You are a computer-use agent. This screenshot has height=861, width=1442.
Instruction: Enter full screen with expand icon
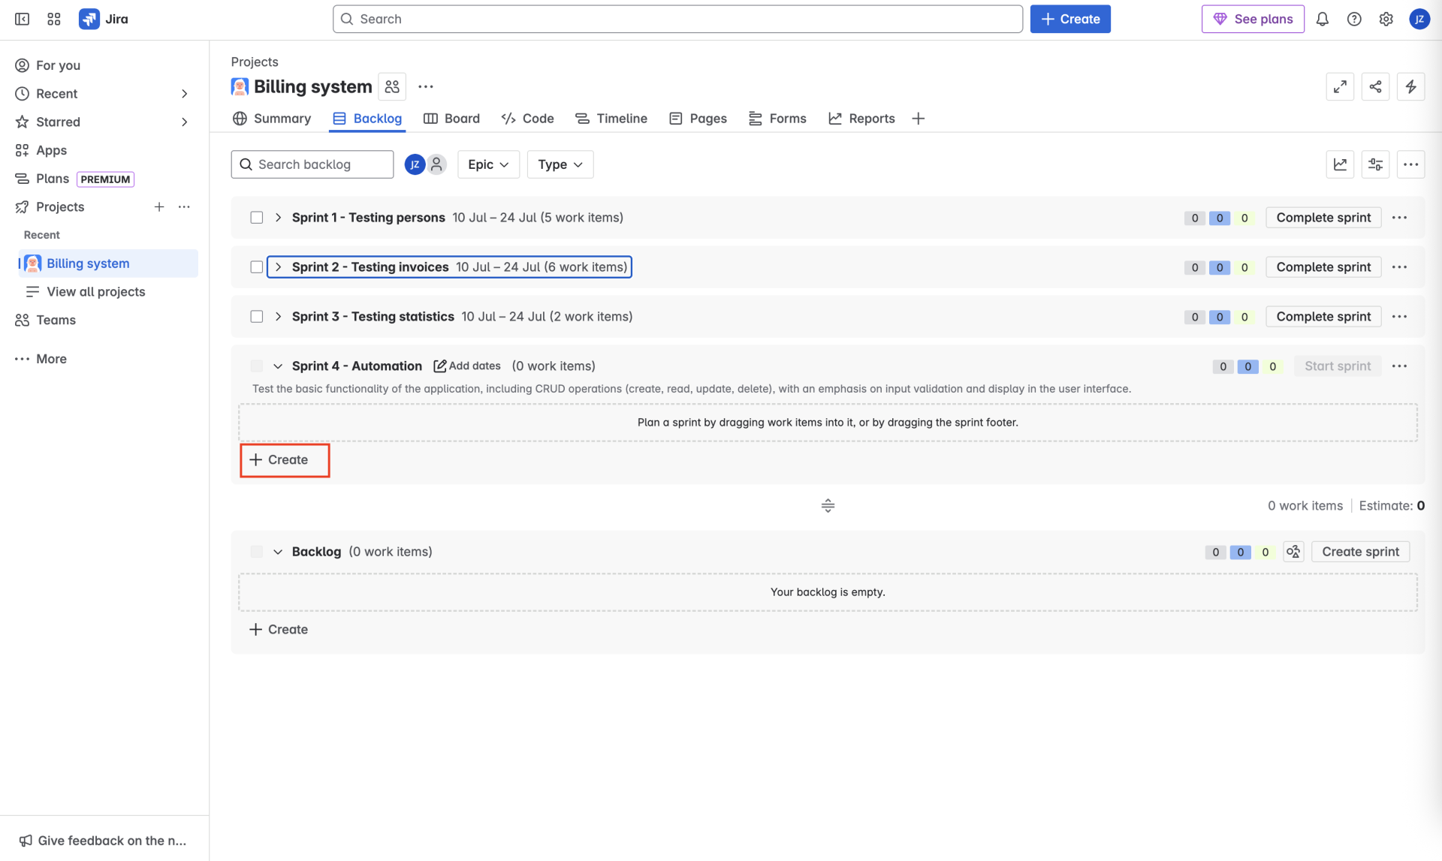pos(1339,87)
